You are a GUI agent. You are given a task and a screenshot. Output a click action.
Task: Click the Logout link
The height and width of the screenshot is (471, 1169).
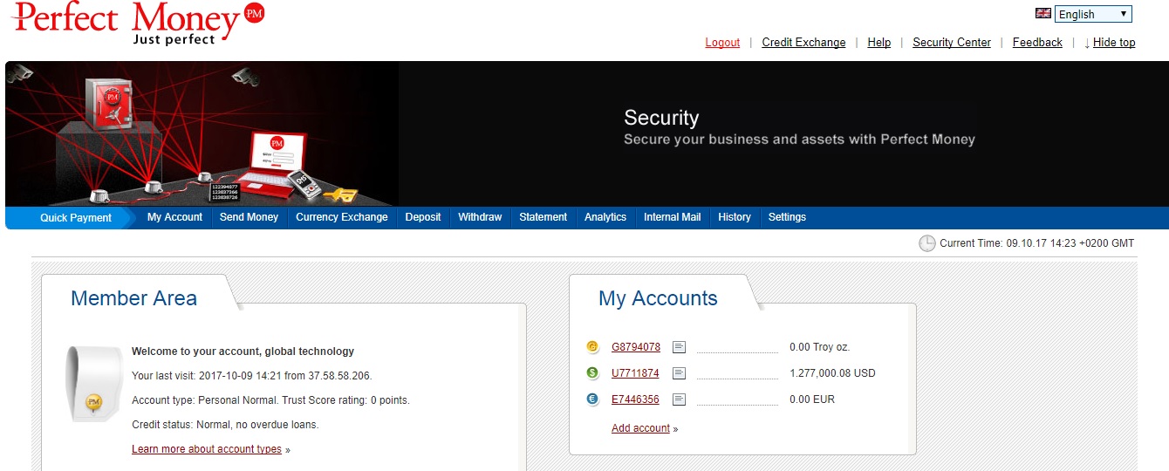[722, 42]
